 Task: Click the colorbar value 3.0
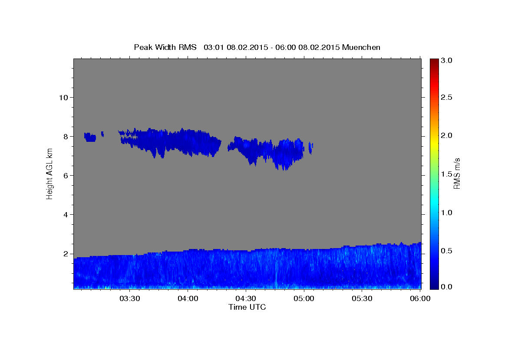click(446, 61)
